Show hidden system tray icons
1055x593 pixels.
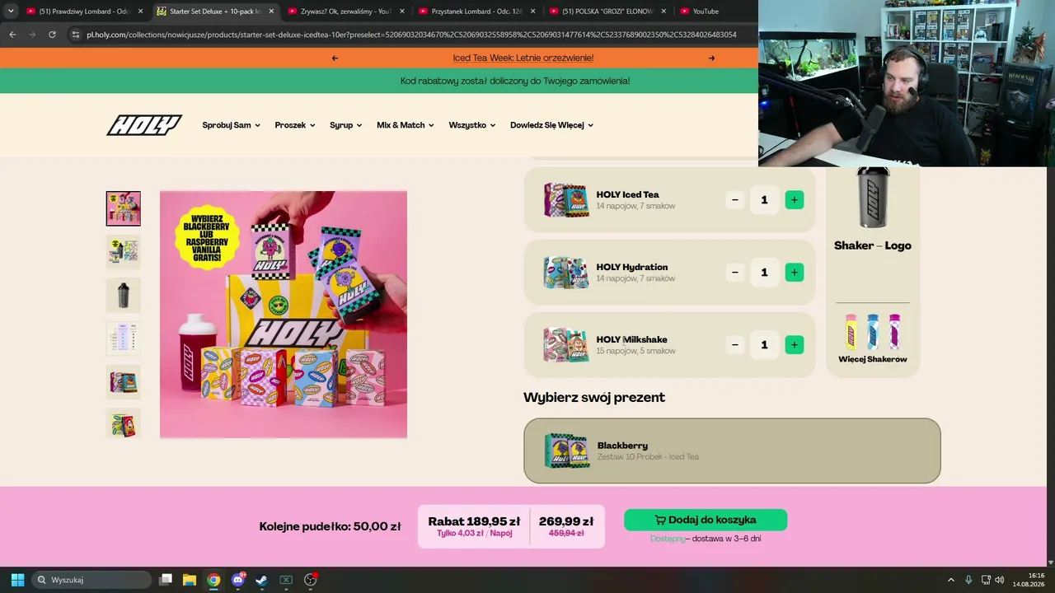[950, 580]
